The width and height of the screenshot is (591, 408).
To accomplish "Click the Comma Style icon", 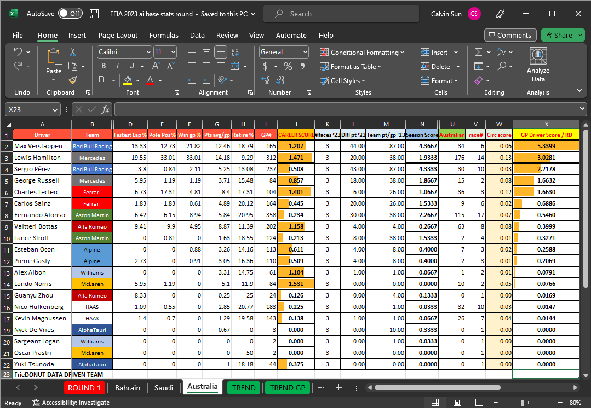I will coord(303,66).
